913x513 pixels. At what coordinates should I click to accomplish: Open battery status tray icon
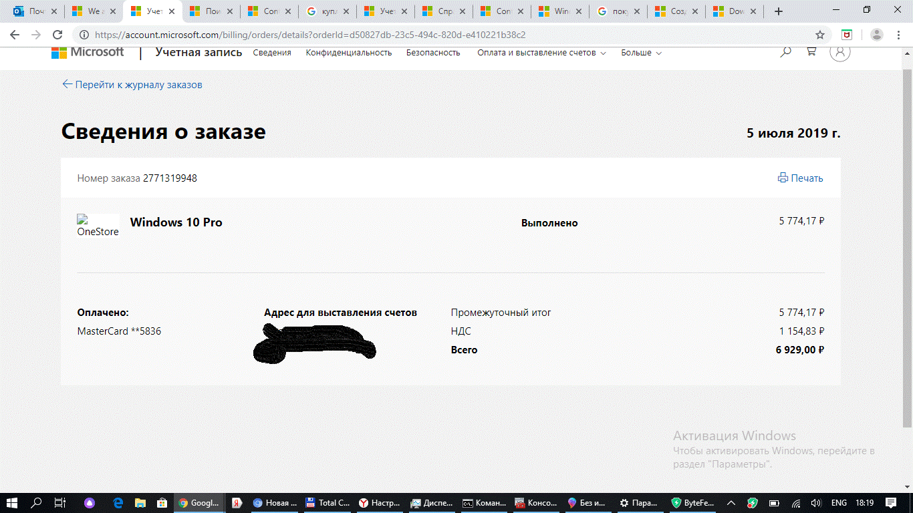point(774,502)
